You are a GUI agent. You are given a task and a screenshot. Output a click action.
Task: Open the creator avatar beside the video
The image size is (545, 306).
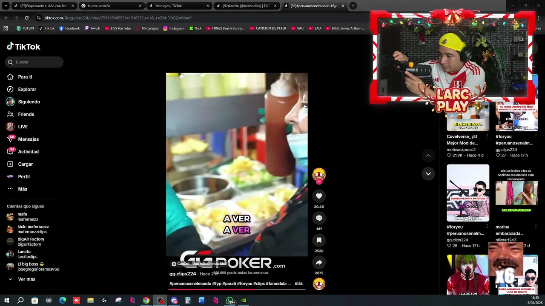point(319,175)
